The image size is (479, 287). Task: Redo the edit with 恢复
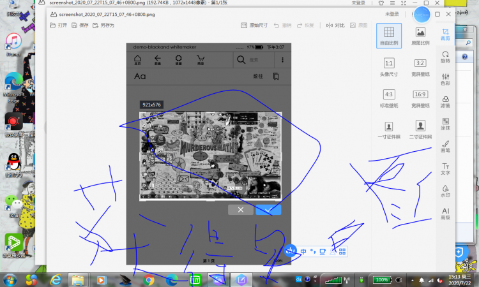(305, 26)
